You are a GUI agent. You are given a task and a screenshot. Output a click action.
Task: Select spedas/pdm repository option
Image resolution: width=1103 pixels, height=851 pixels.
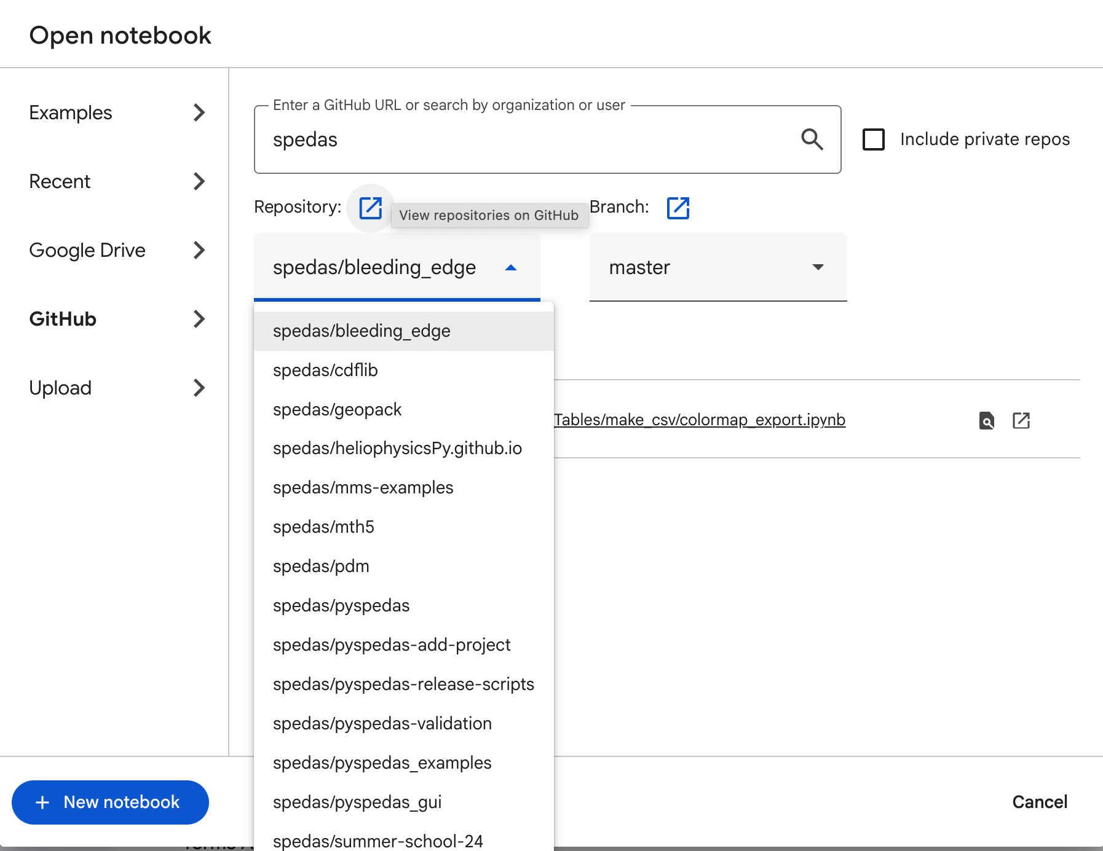tap(404, 567)
